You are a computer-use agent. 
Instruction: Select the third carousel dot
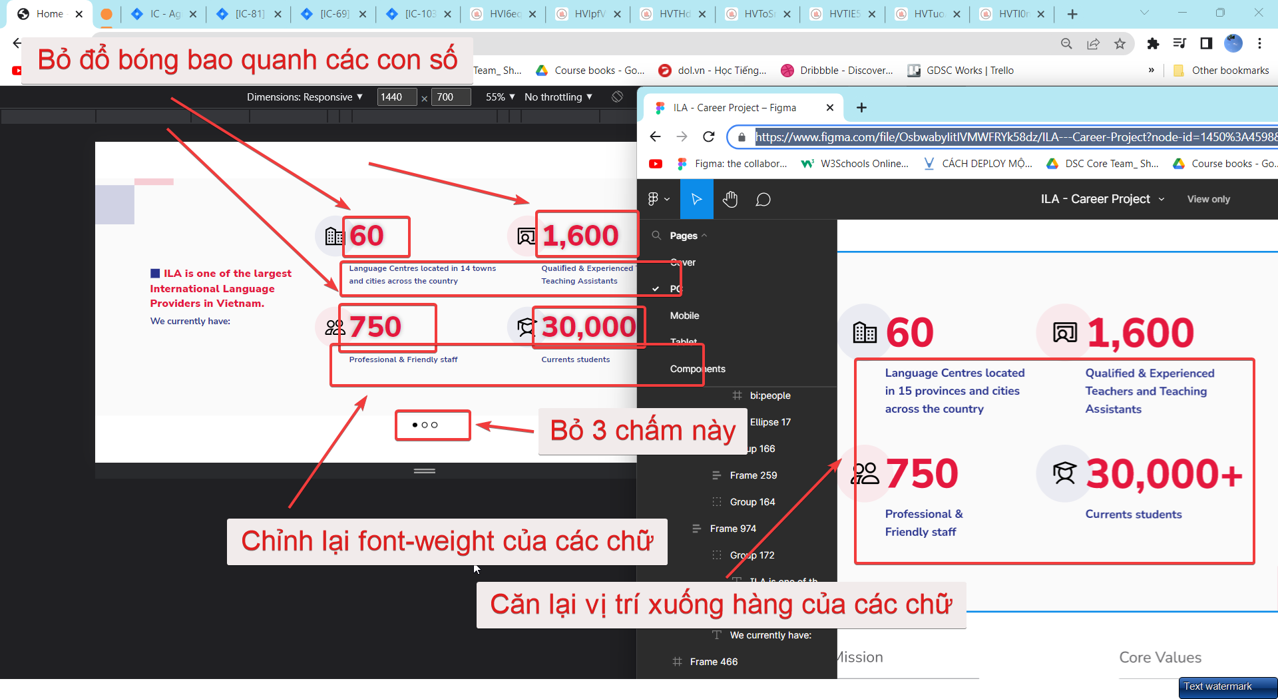click(x=435, y=425)
